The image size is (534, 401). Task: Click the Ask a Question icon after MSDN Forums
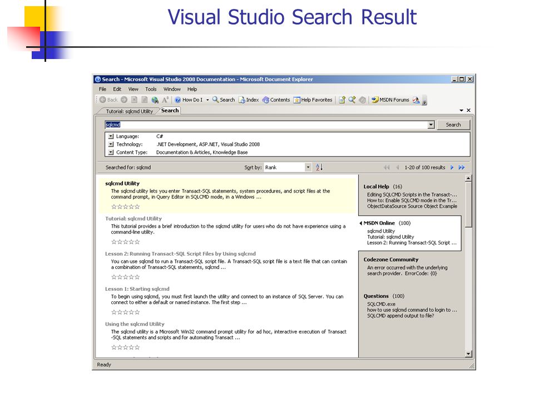point(416,100)
